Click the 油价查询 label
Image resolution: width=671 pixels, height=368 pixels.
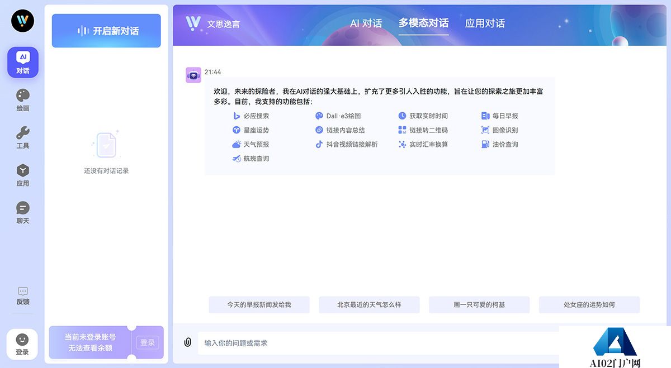coord(505,144)
